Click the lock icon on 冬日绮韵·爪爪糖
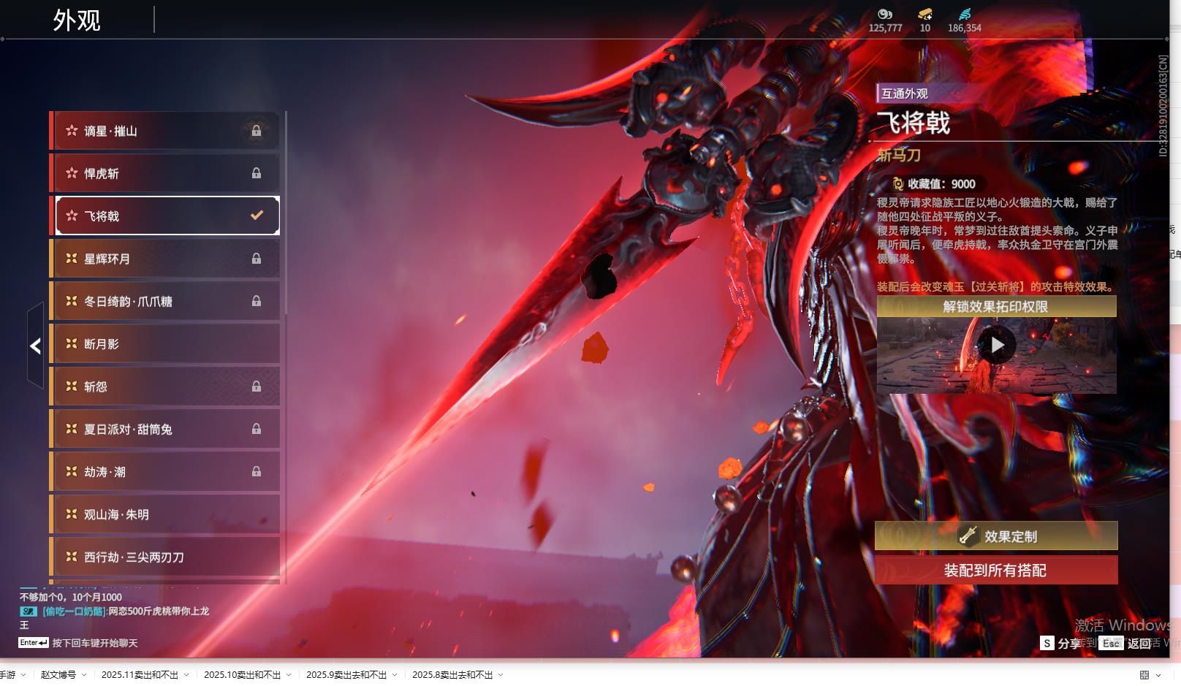Image resolution: width=1181 pixels, height=686 pixels. (257, 301)
